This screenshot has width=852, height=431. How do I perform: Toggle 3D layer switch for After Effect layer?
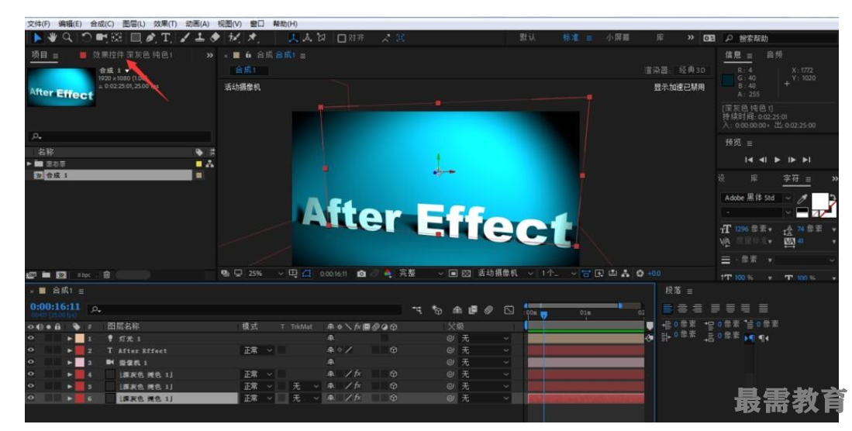point(393,350)
